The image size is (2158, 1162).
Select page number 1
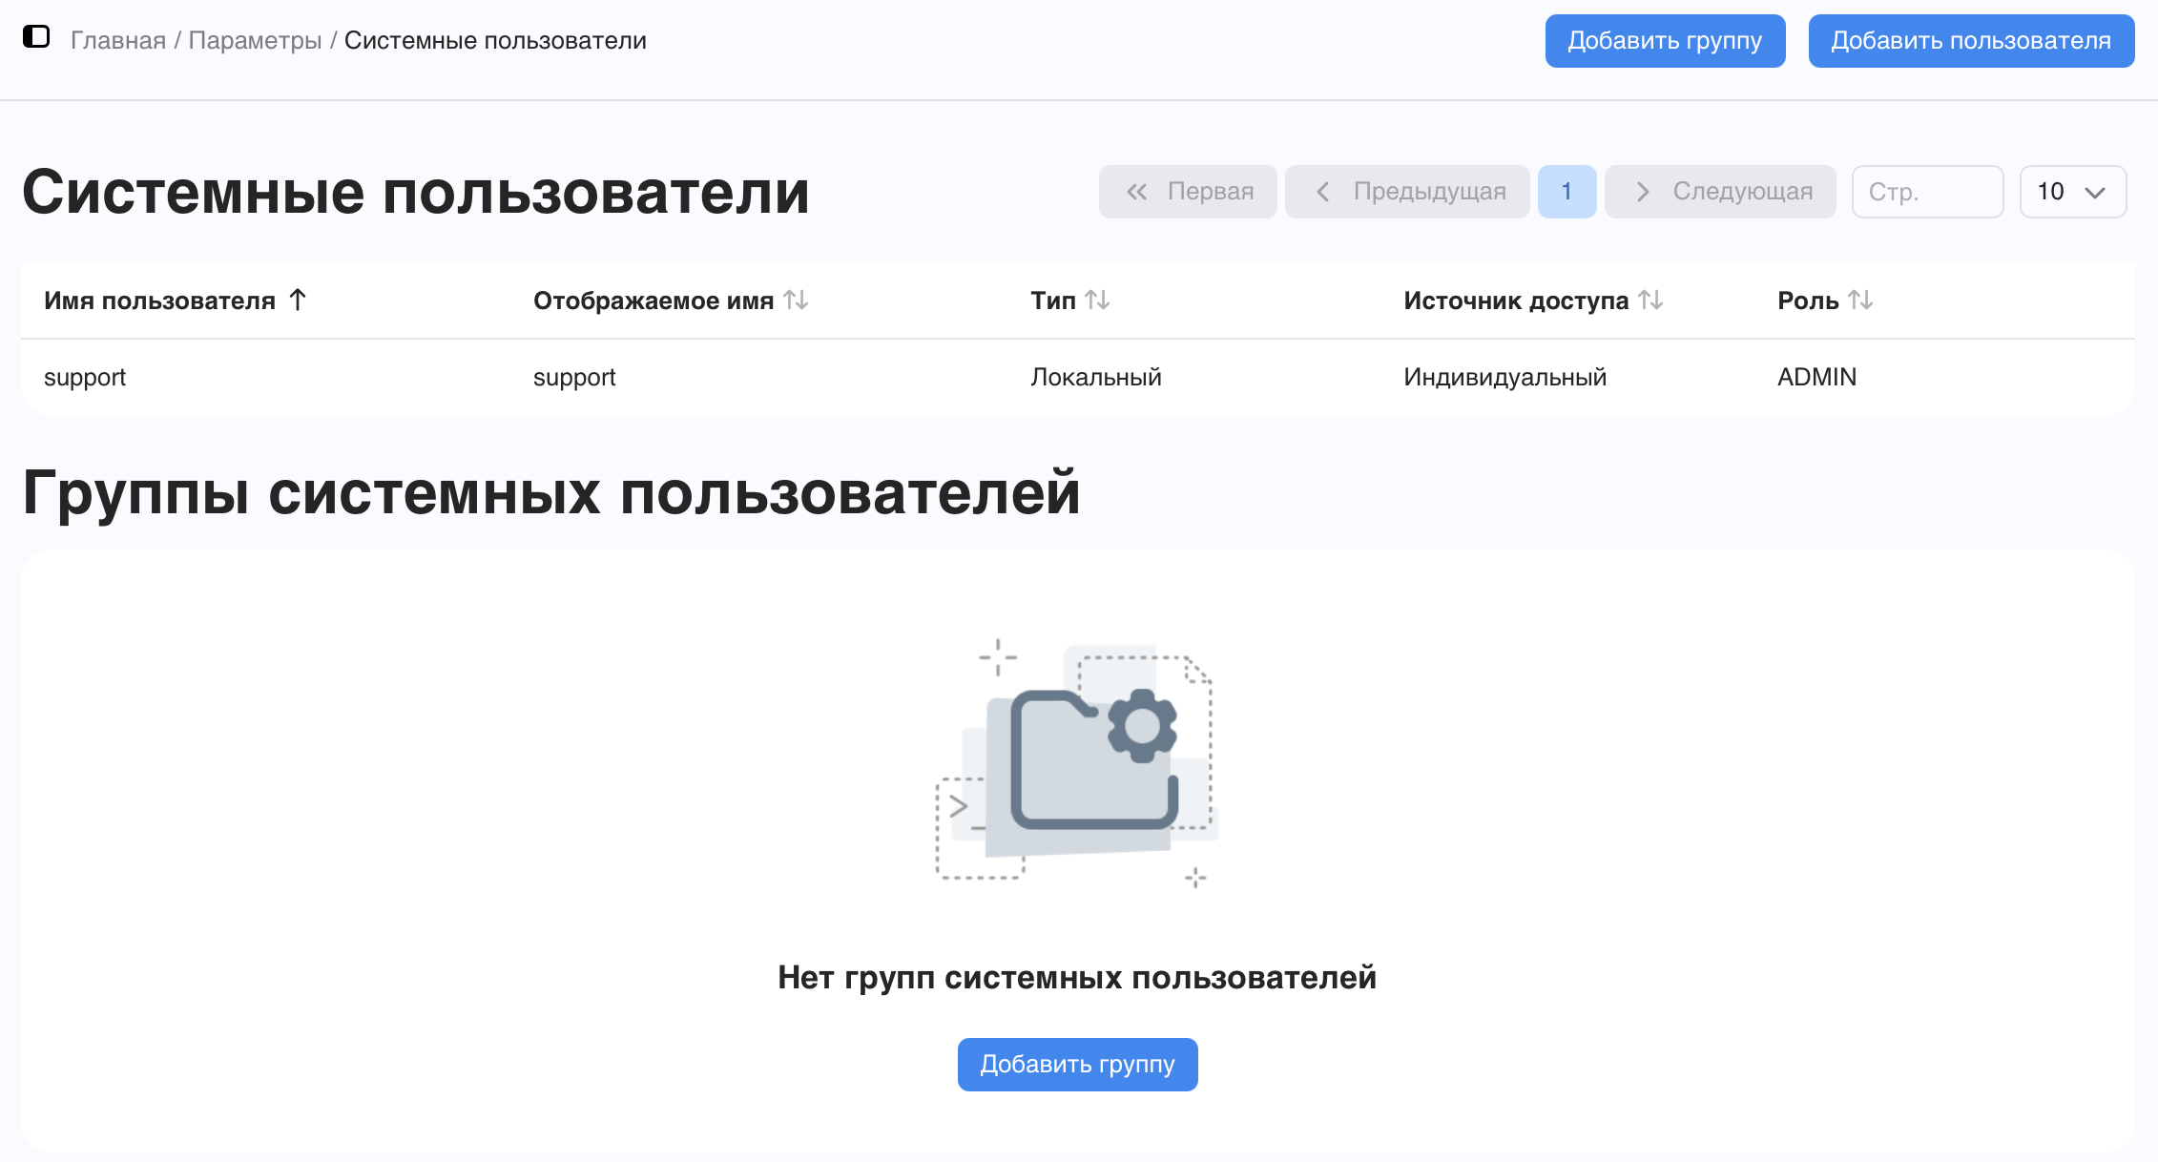coord(1567,192)
